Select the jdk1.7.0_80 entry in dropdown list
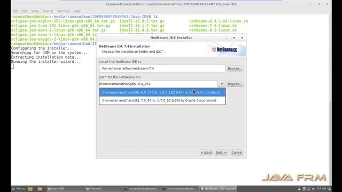This screenshot has height=192, width=342. point(162,100)
